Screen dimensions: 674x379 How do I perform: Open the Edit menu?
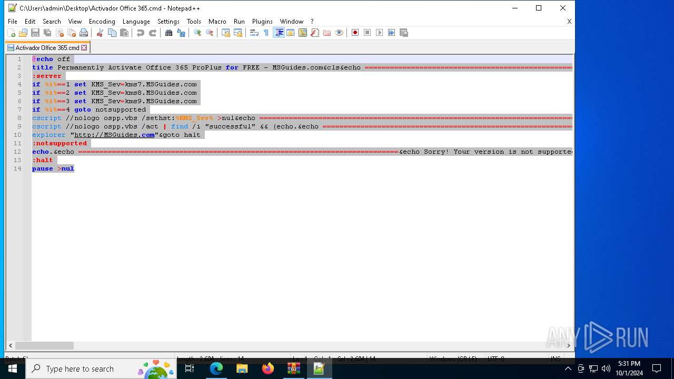30,22
